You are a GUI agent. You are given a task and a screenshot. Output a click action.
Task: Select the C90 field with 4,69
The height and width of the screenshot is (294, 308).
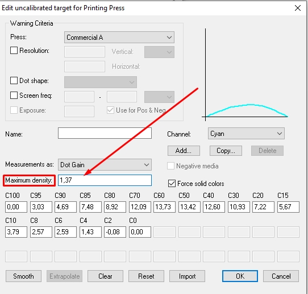pyautogui.click(x=65, y=207)
